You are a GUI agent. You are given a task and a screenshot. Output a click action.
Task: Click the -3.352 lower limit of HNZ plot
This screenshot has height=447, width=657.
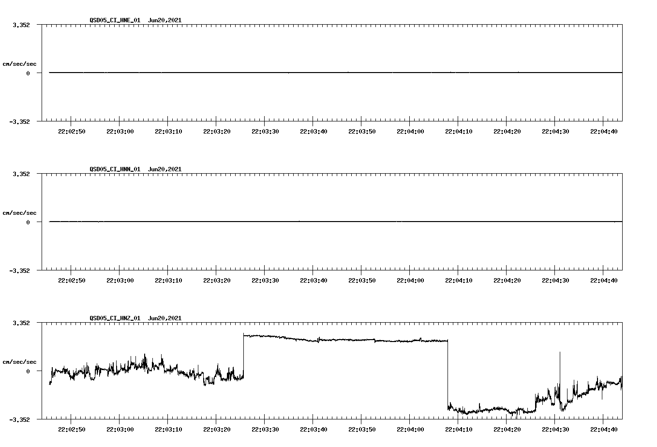tap(19, 420)
